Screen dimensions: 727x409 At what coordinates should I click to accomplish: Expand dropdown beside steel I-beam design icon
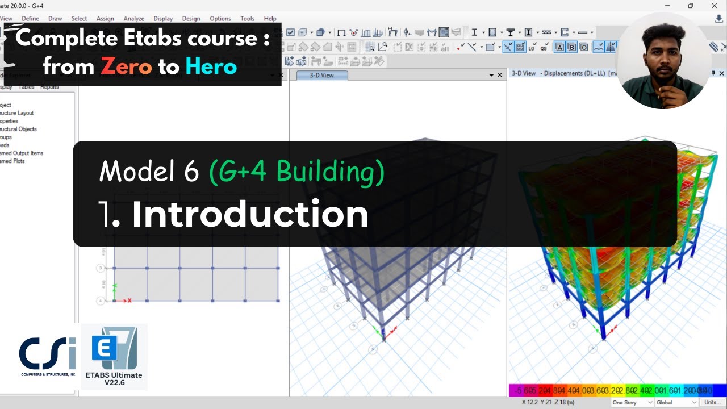(483, 32)
